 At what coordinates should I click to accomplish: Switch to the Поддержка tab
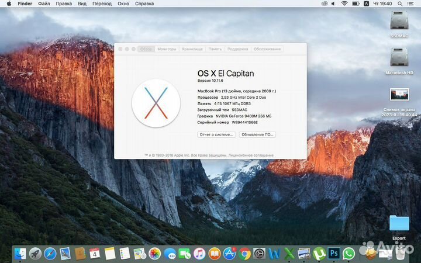pyautogui.click(x=237, y=49)
